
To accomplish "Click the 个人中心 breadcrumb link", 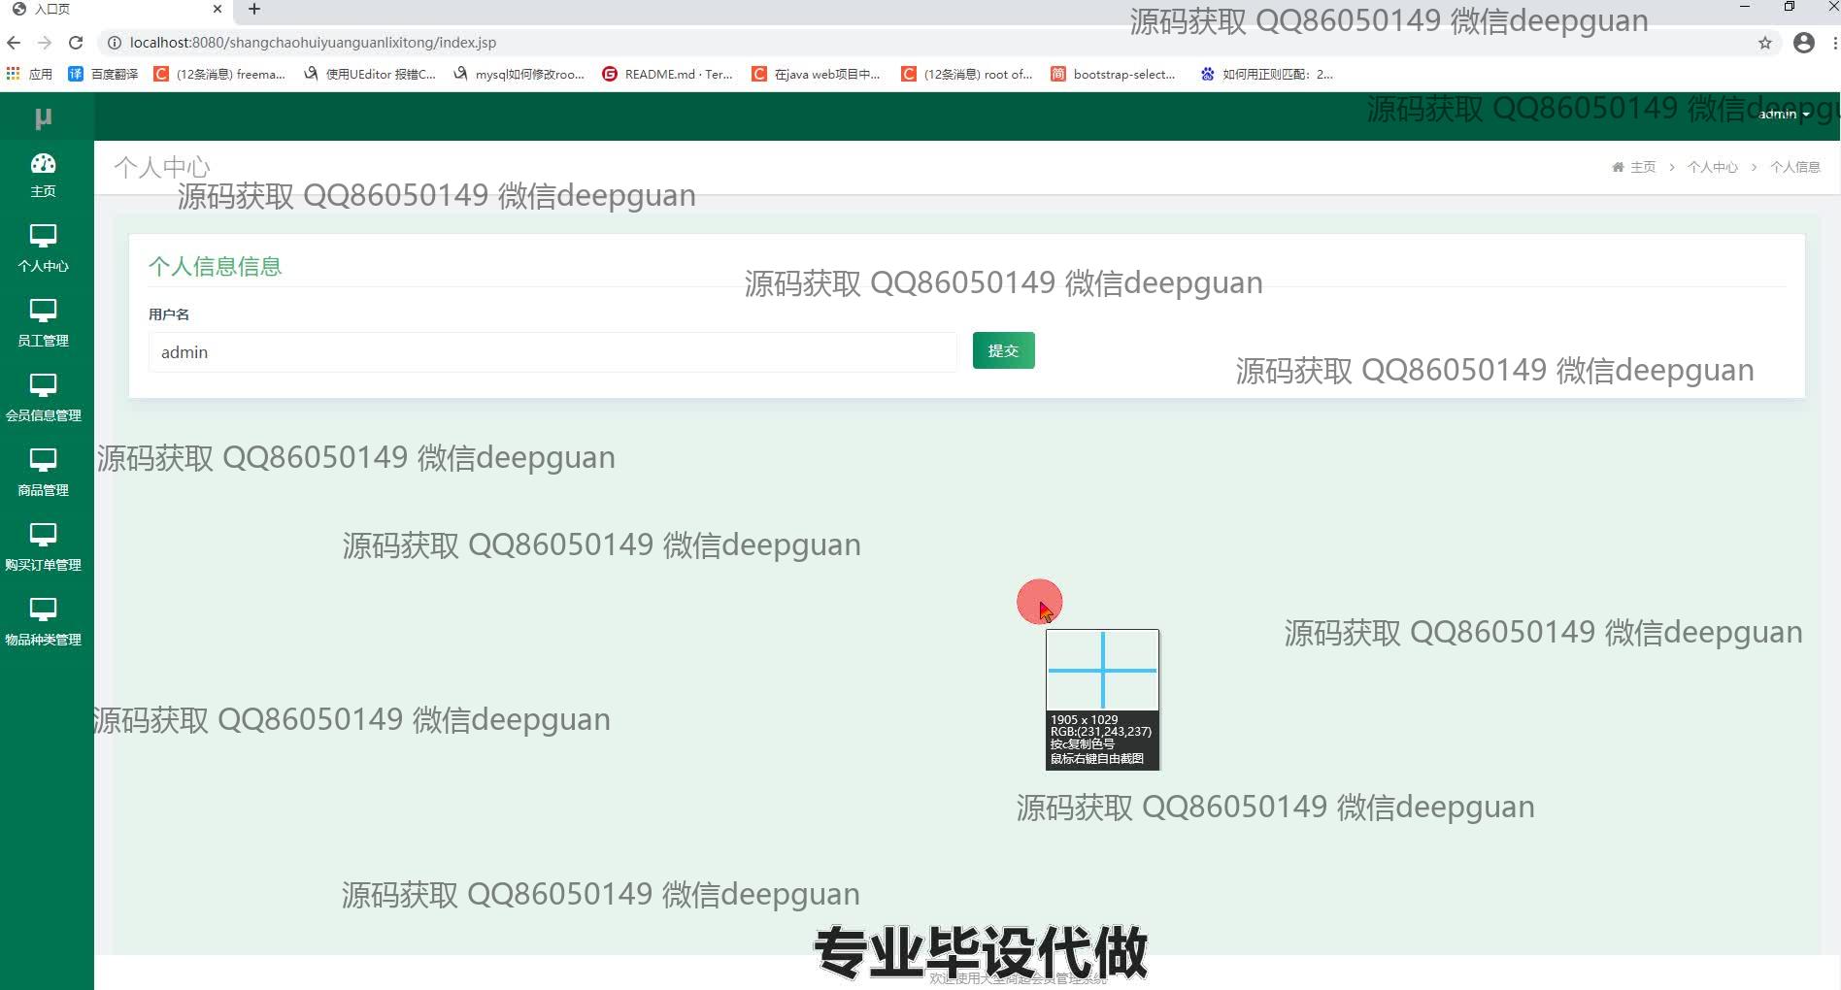I will (1713, 167).
